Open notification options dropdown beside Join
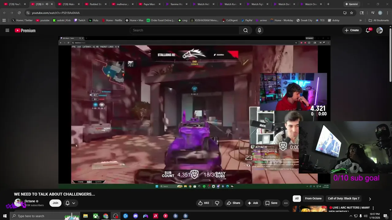 tap(70, 203)
